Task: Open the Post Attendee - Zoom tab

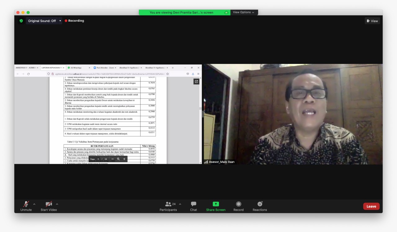Action: tap(105, 68)
